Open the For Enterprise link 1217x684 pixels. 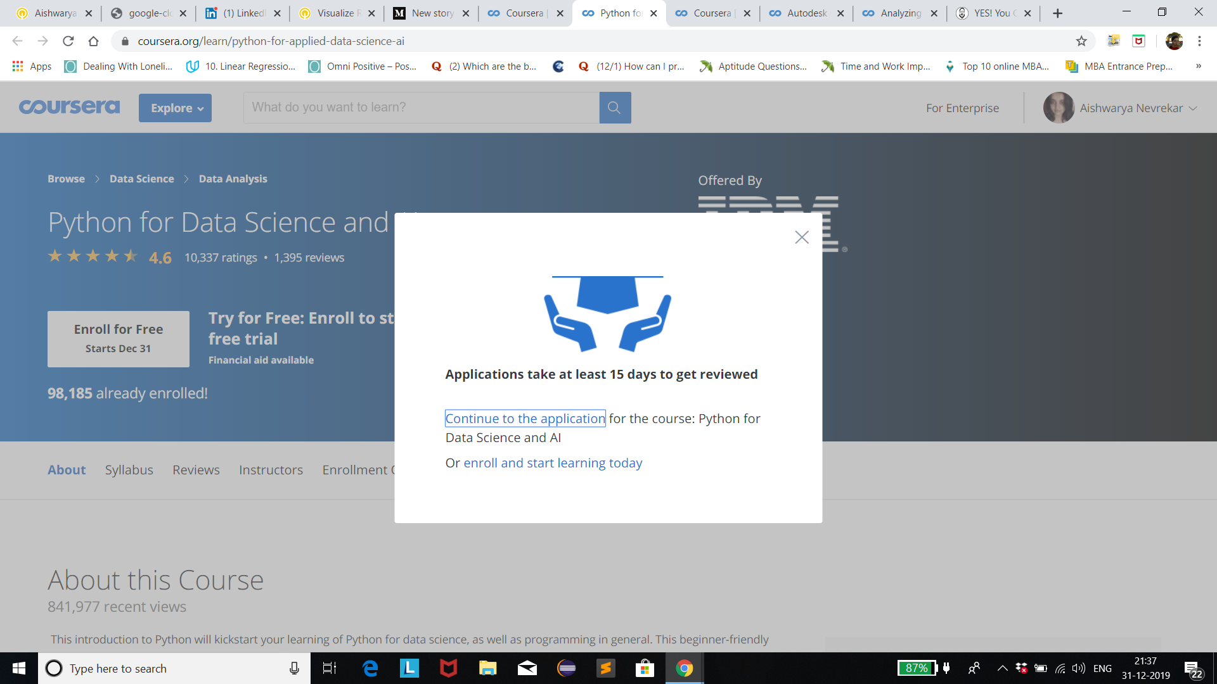pos(962,108)
